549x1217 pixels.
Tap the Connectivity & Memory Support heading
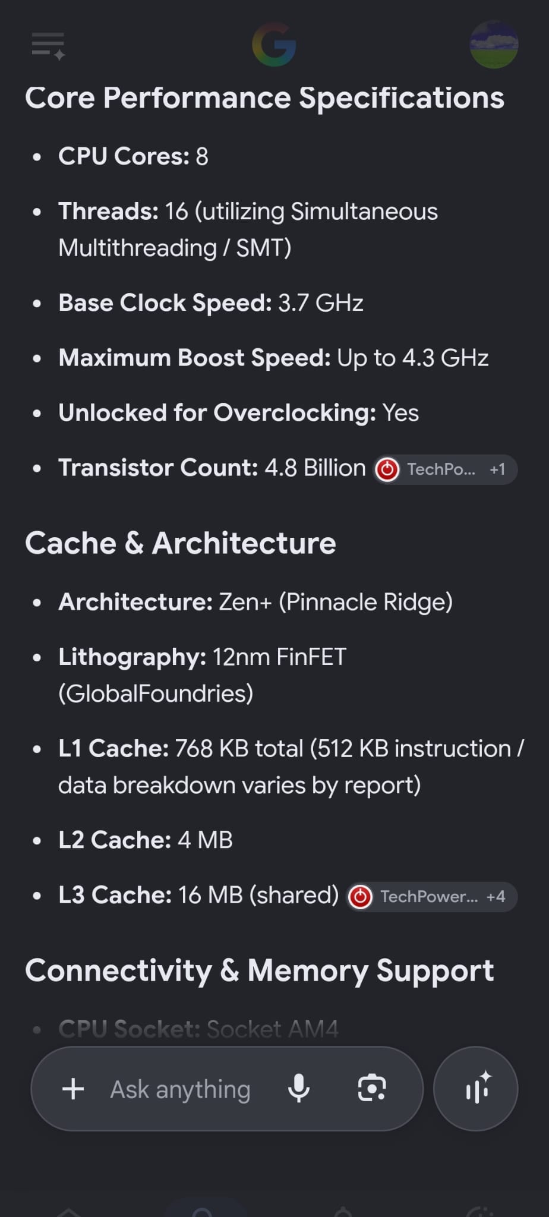tap(260, 971)
